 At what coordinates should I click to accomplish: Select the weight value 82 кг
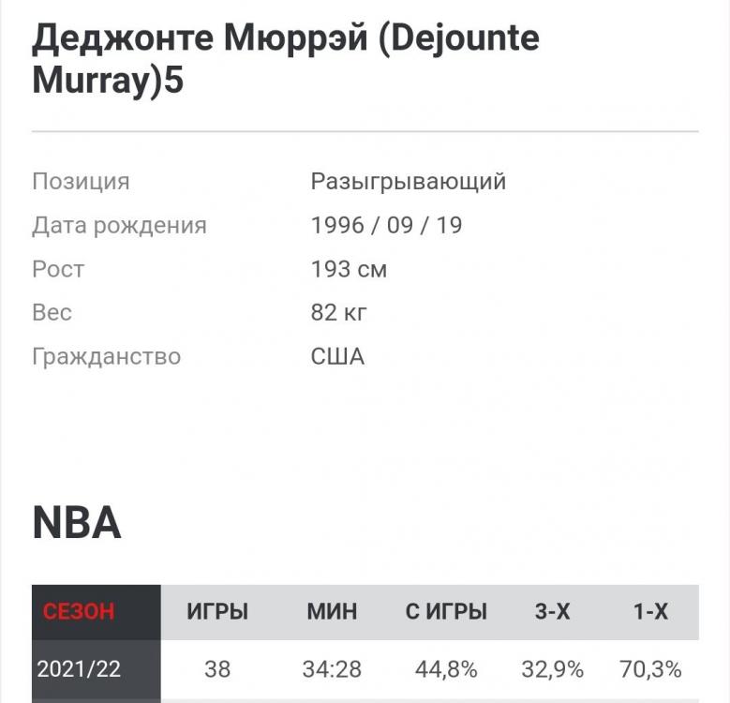tap(338, 313)
